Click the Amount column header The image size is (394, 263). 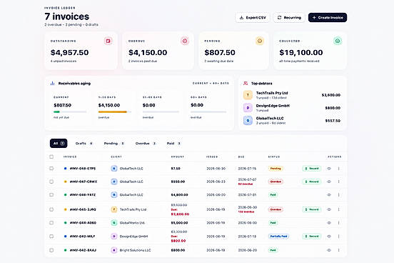tap(178, 157)
